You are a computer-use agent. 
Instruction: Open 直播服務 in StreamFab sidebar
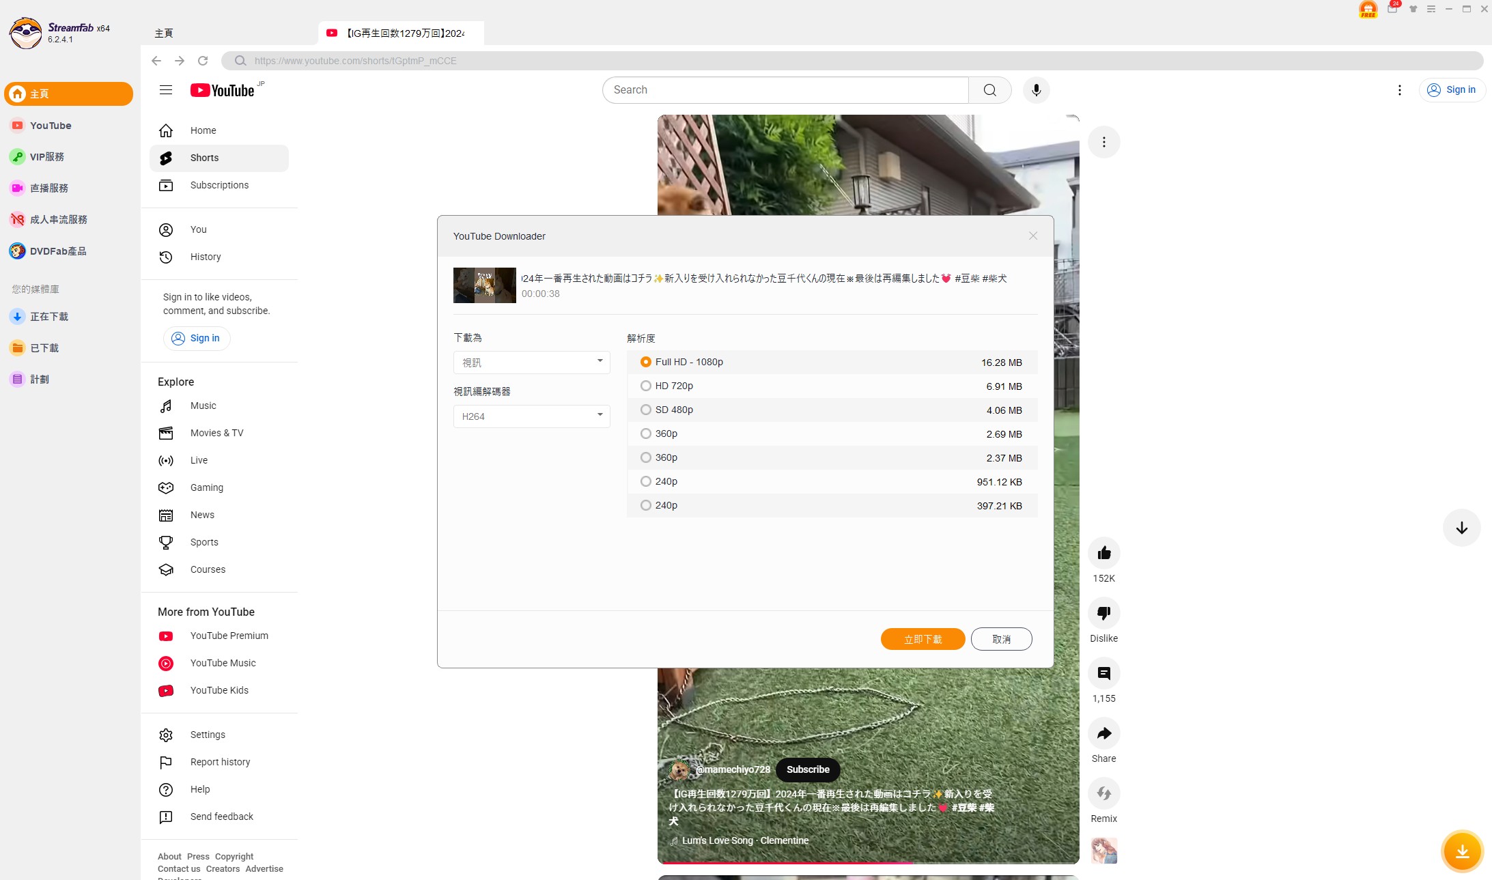68,188
